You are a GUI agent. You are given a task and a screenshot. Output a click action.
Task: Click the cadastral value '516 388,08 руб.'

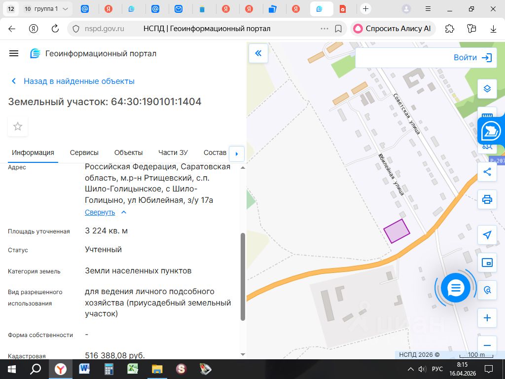[115, 355]
